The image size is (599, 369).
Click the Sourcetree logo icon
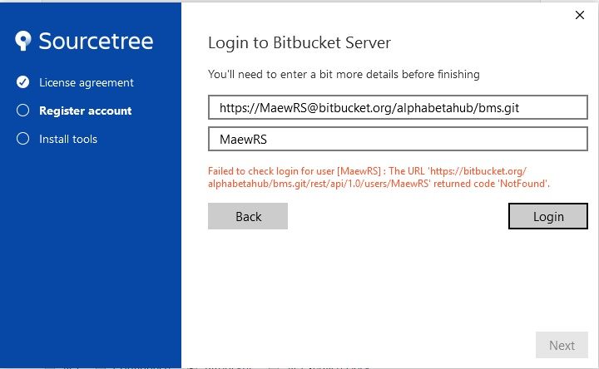[23, 41]
